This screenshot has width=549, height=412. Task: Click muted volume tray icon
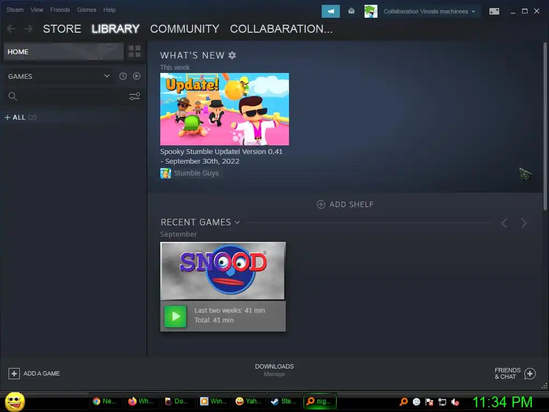(x=455, y=402)
